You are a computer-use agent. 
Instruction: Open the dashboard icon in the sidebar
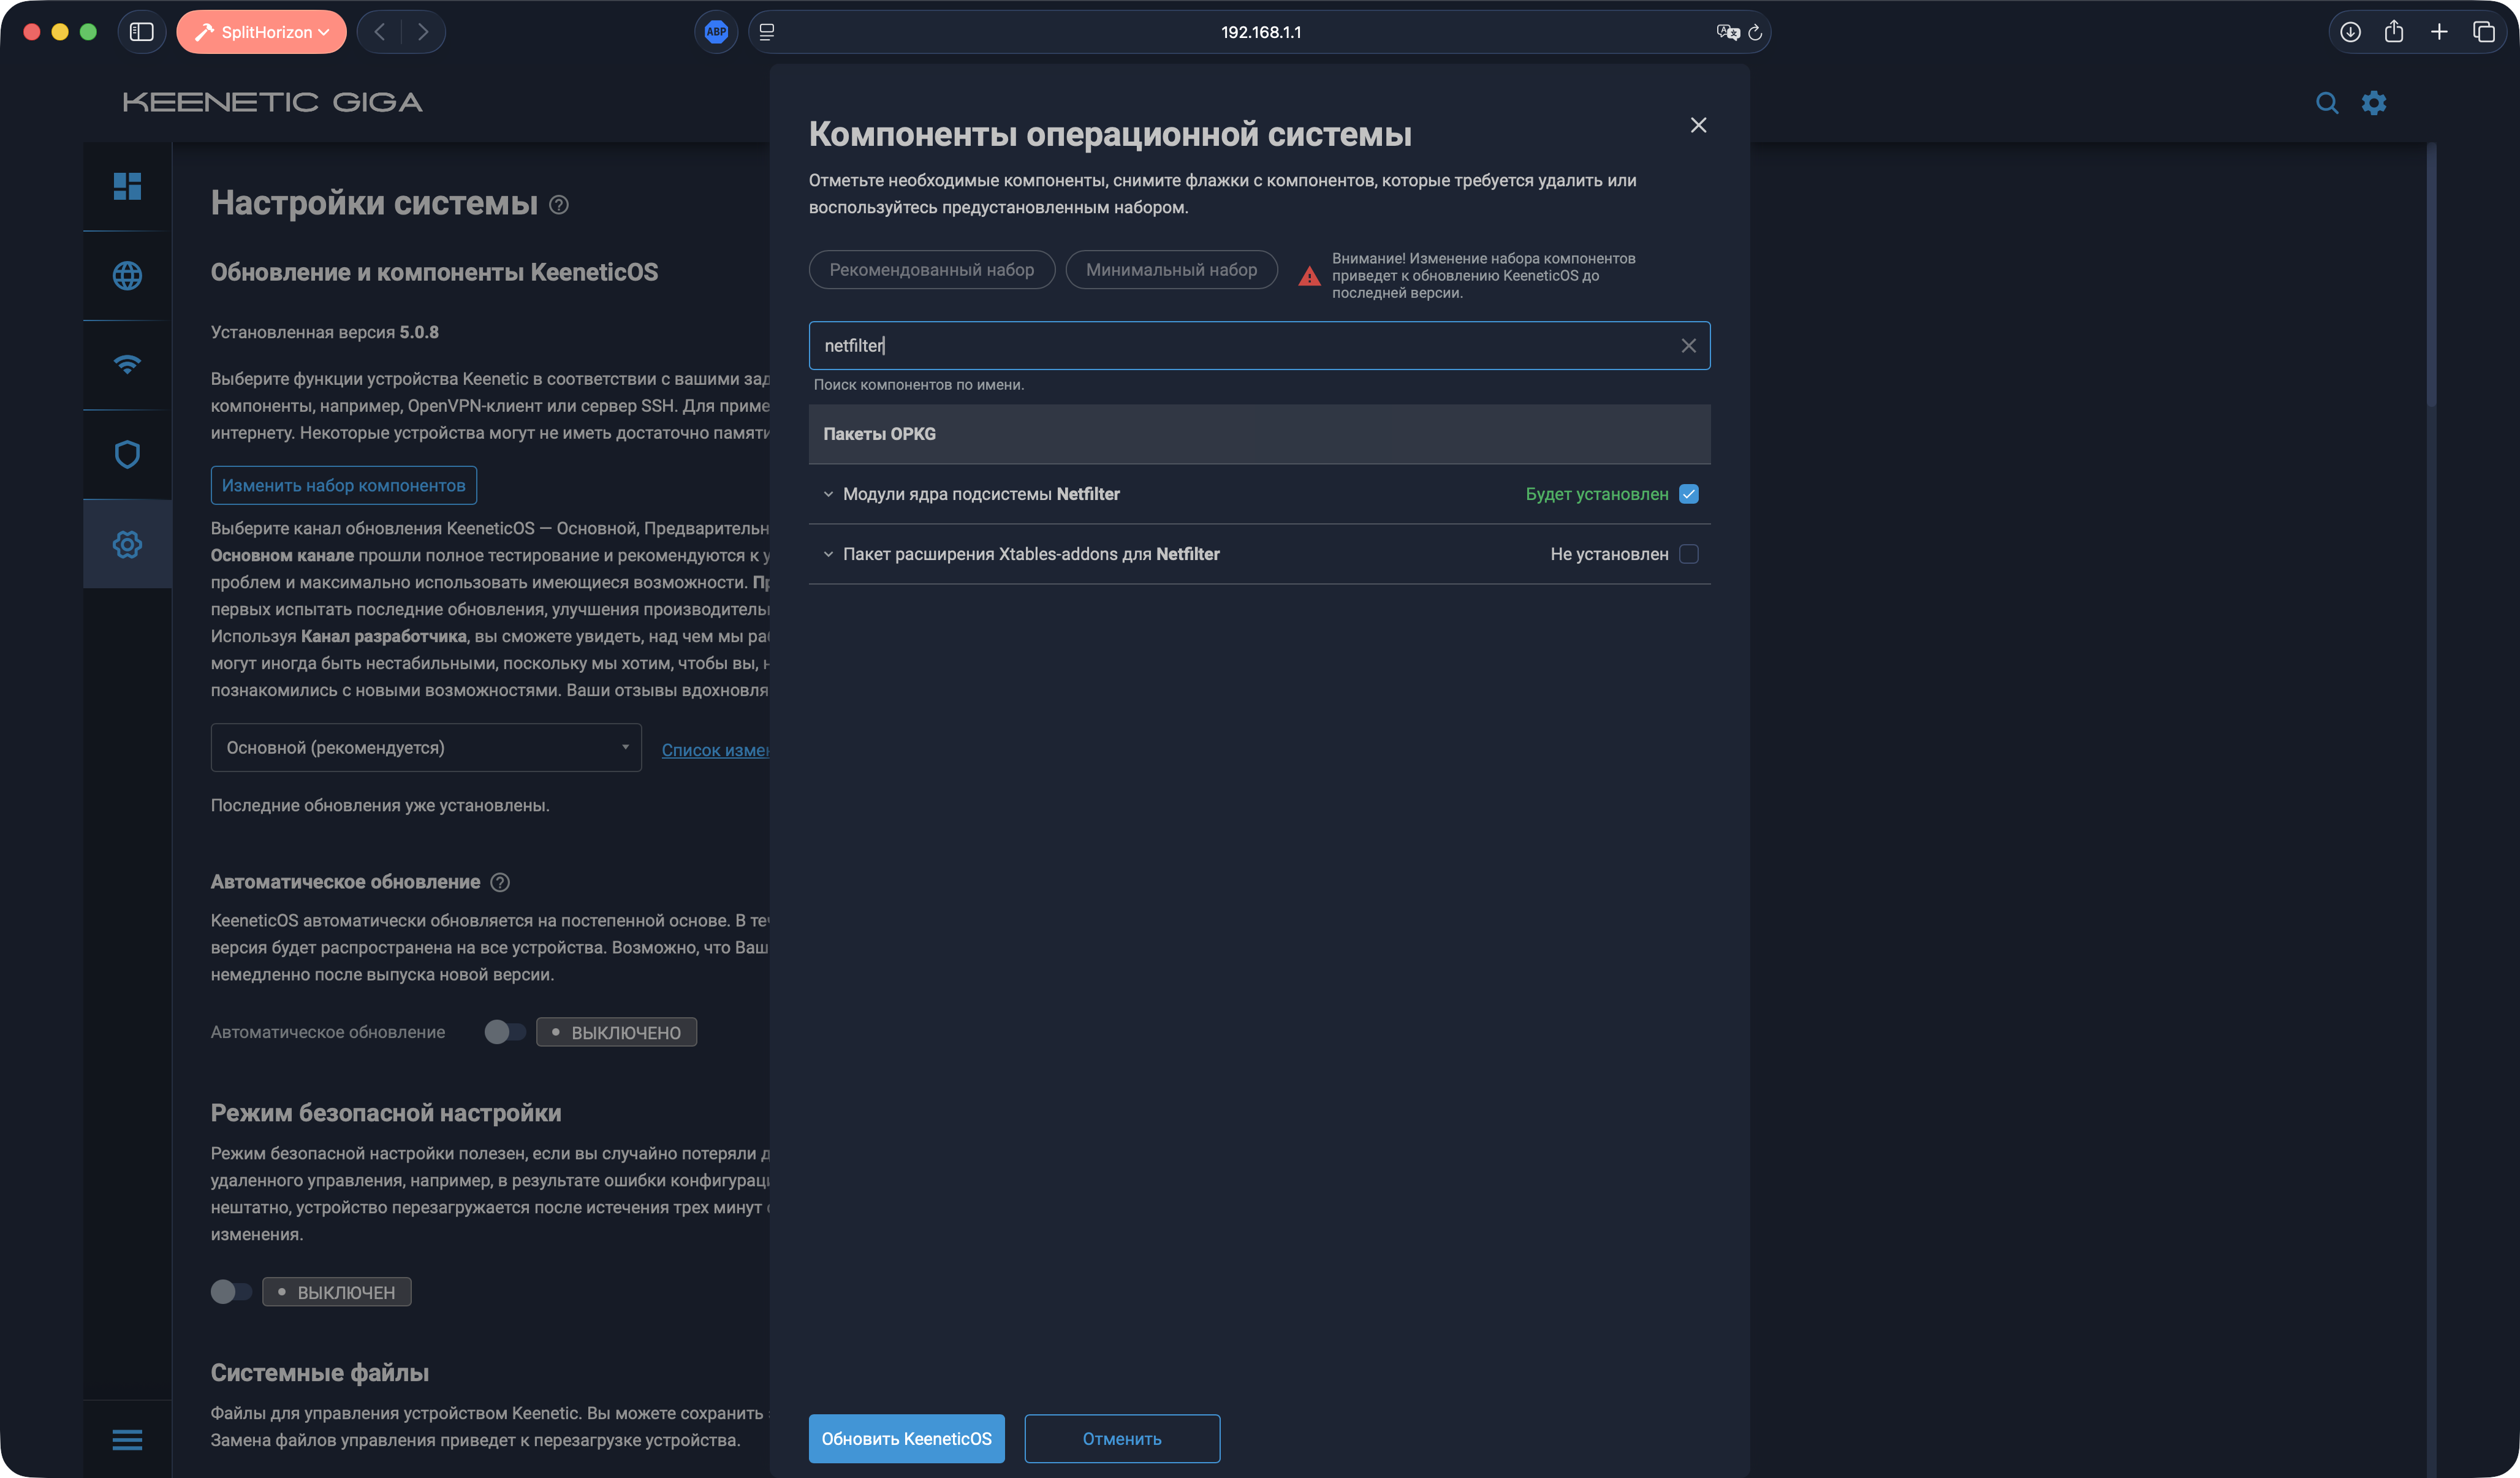click(x=127, y=186)
